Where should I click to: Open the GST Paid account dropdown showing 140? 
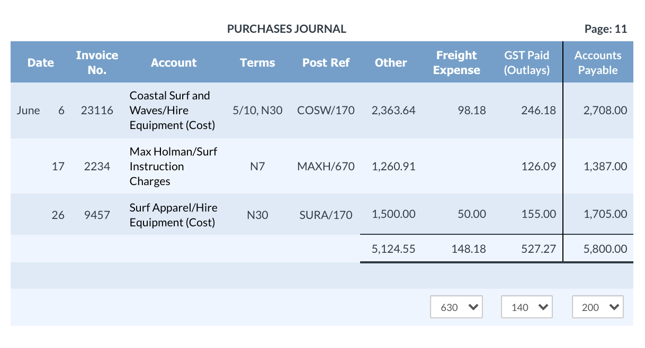click(x=527, y=307)
